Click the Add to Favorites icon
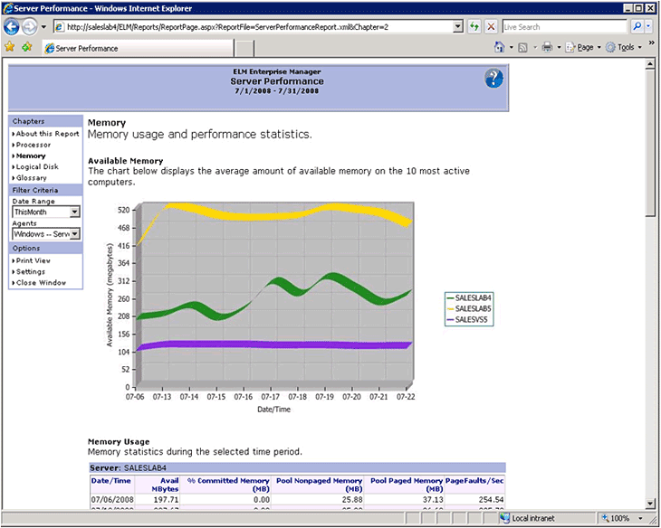Image resolution: width=661 pixels, height=528 pixels. click(27, 47)
